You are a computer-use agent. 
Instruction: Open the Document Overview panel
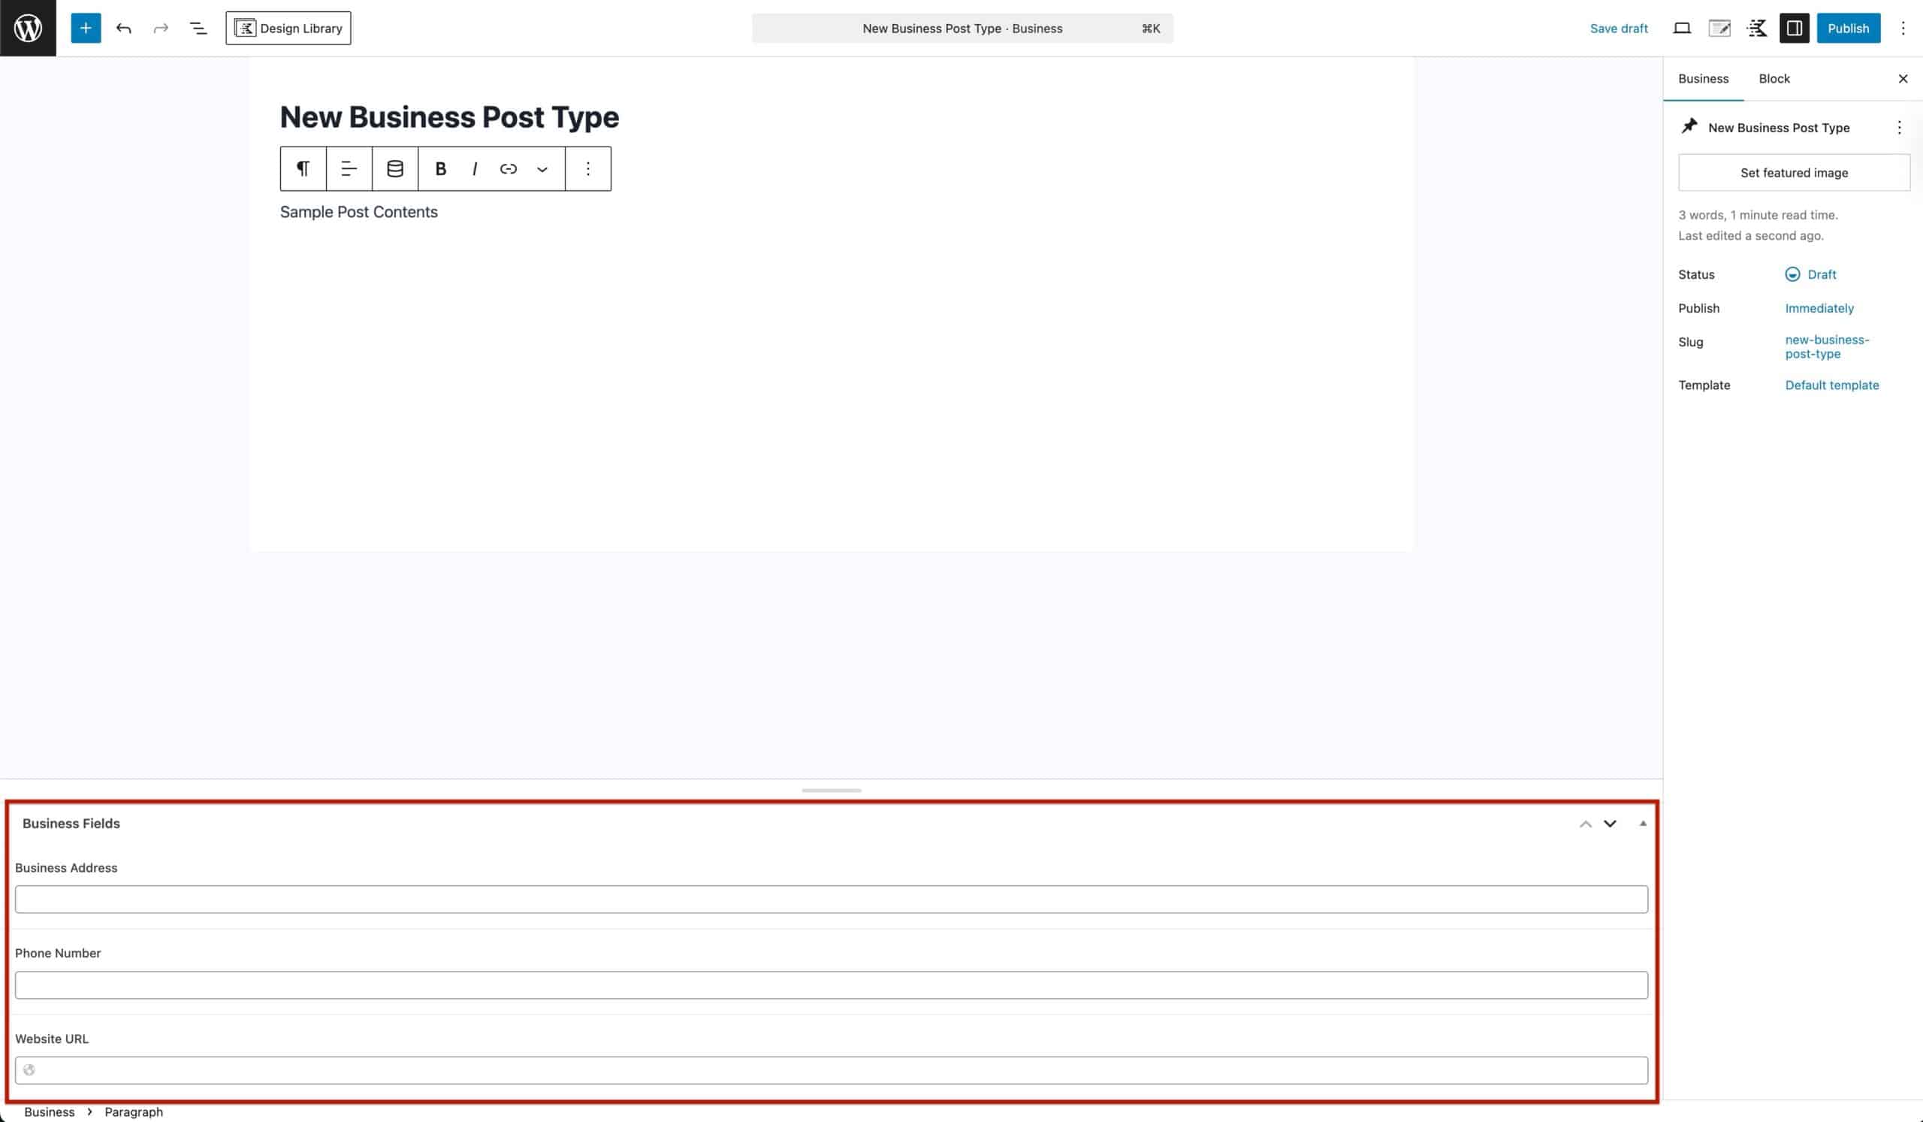197,29
